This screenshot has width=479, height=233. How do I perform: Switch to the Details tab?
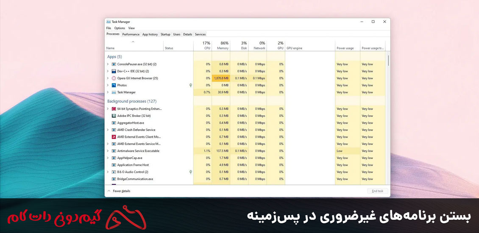click(187, 34)
